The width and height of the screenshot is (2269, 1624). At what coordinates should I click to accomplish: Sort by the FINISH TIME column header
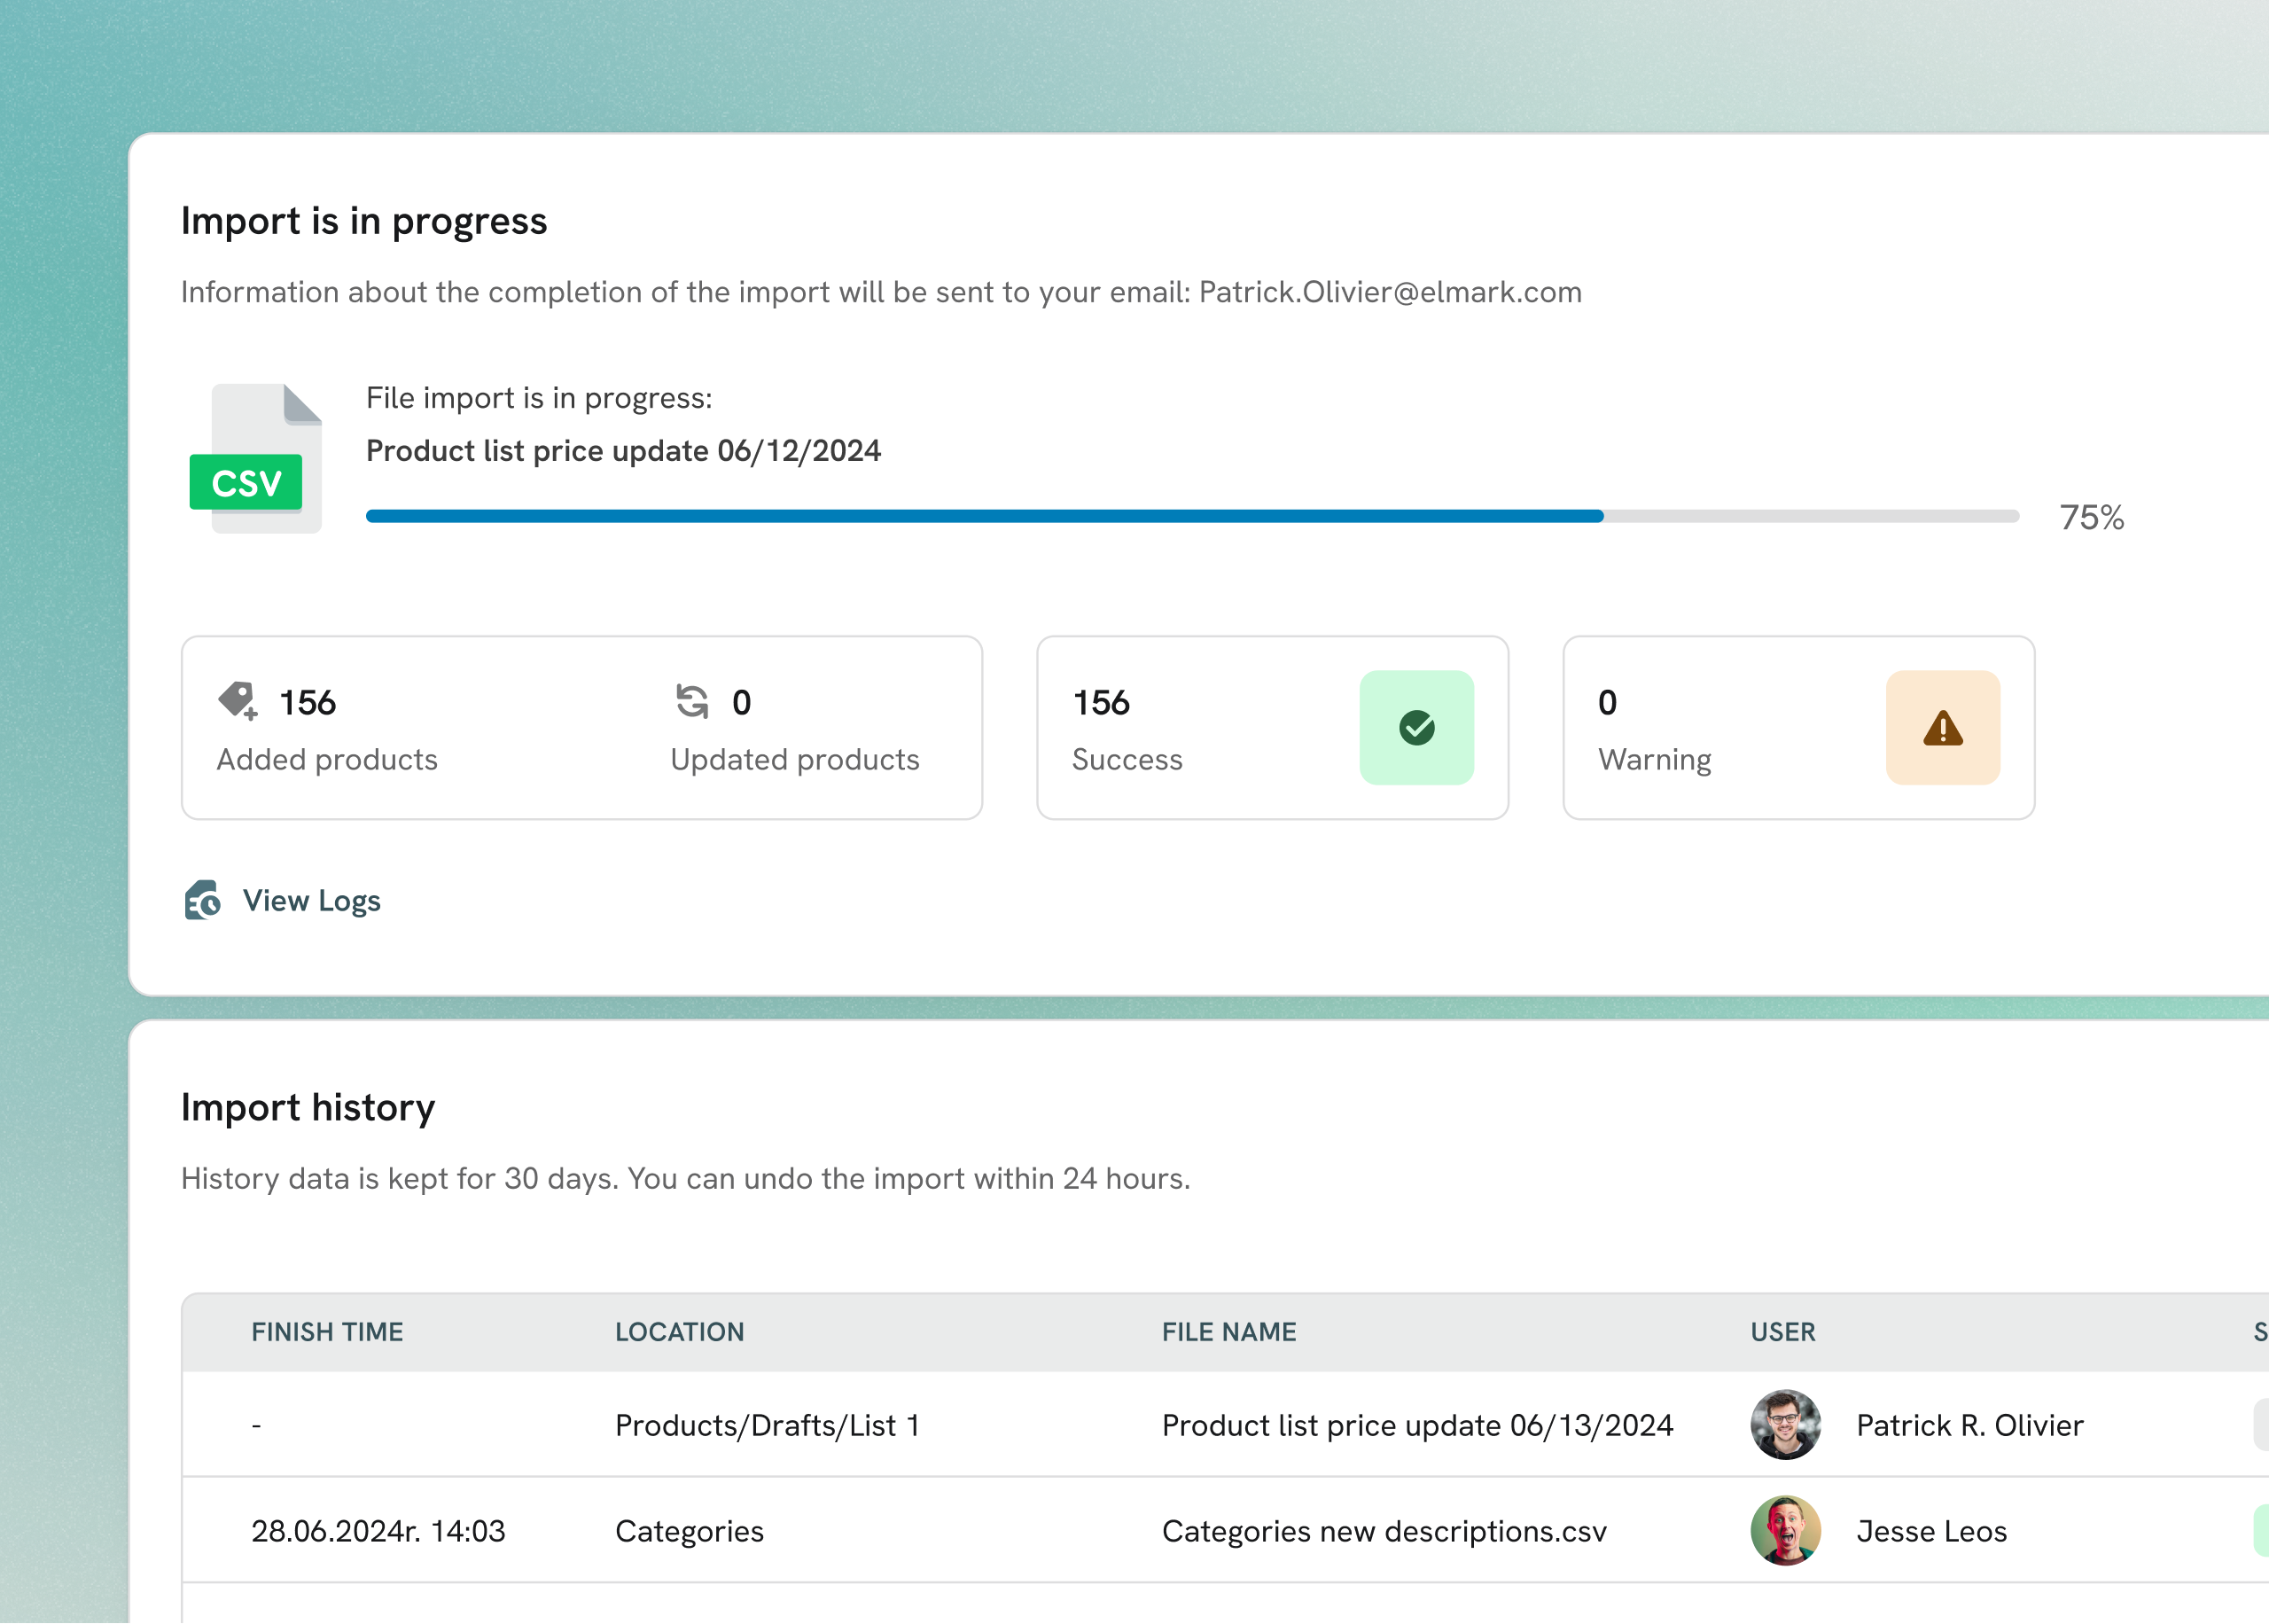pyautogui.click(x=328, y=1331)
